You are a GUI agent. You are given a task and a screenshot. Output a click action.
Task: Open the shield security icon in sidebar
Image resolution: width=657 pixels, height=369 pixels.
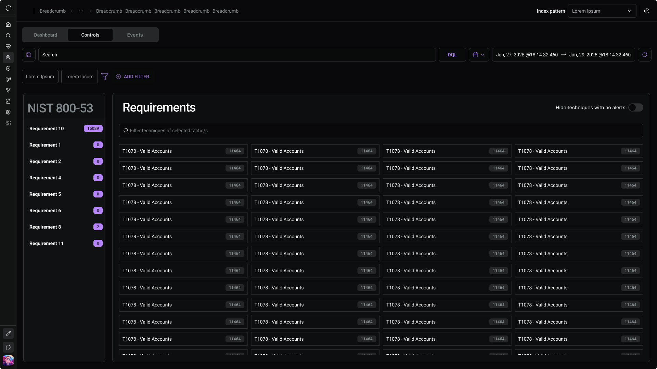point(8,68)
